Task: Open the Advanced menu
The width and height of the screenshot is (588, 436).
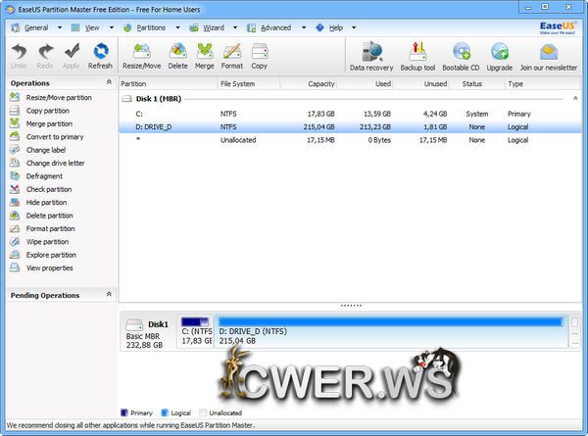Action: click(x=275, y=27)
